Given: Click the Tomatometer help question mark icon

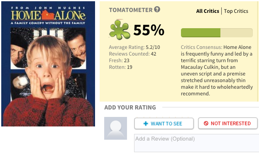Looking at the screenshot, I should [x=157, y=10].
